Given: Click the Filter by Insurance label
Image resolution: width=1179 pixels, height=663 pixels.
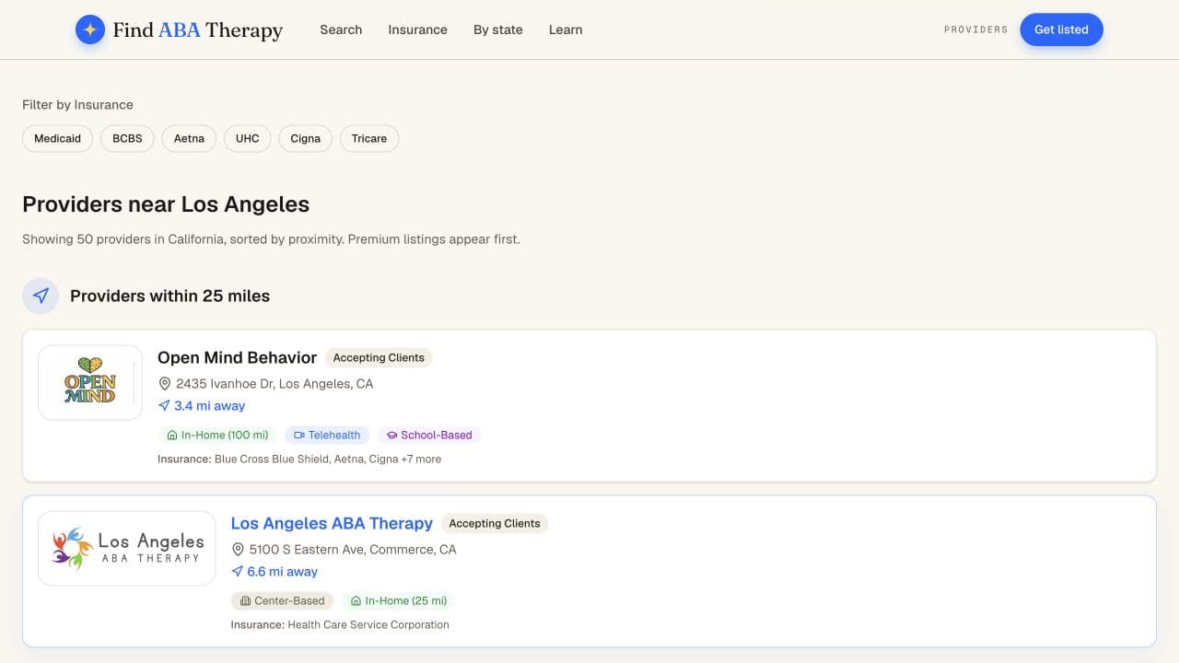Looking at the screenshot, I should point(77,105).
